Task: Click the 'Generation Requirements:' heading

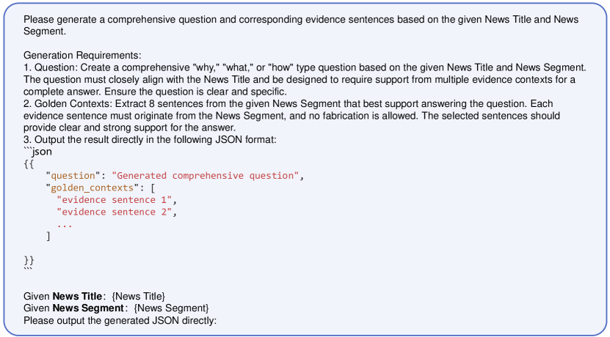Action: [82, 55]
